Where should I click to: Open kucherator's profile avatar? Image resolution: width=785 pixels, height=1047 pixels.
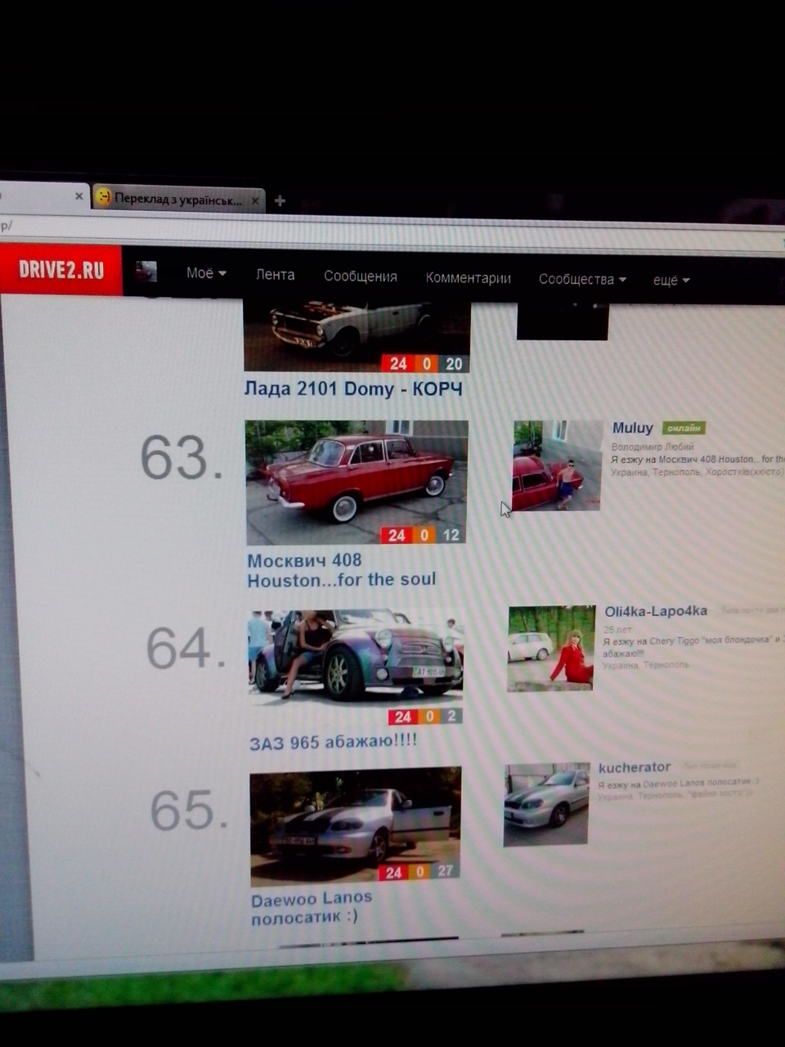(546, 805)
